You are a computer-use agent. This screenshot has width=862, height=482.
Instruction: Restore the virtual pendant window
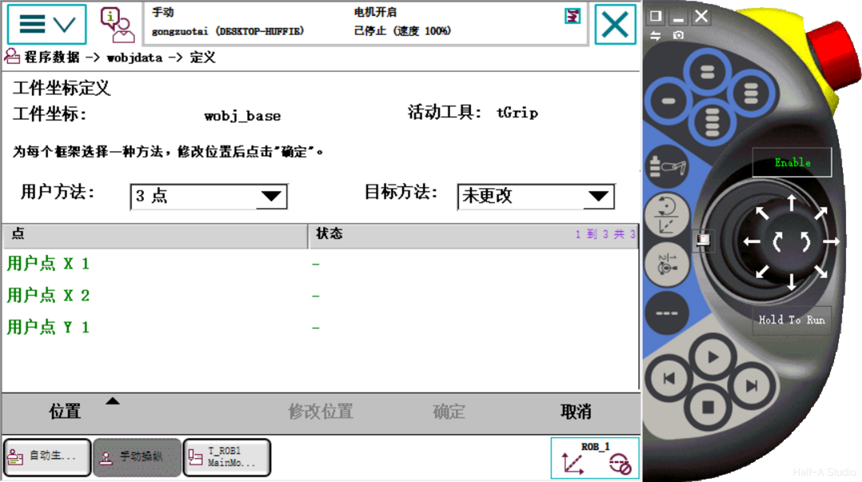tap(656, 16)
